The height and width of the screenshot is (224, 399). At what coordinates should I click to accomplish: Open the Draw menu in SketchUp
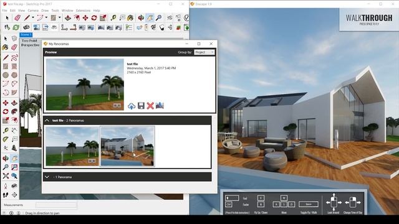pos(45,11)
